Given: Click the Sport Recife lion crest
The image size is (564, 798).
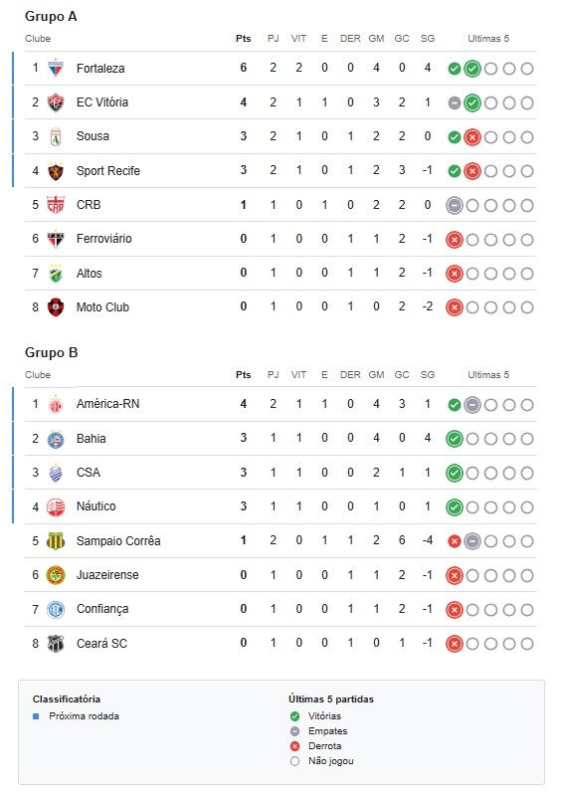Looking at the screenshot, I should (56, 171).
